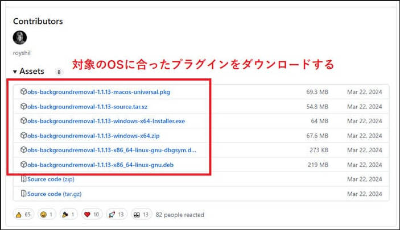Viewport: 400px width, 230px height.
Task: Click zip file icon beside Source code (zip)
Action: click(x=23, y=179)
